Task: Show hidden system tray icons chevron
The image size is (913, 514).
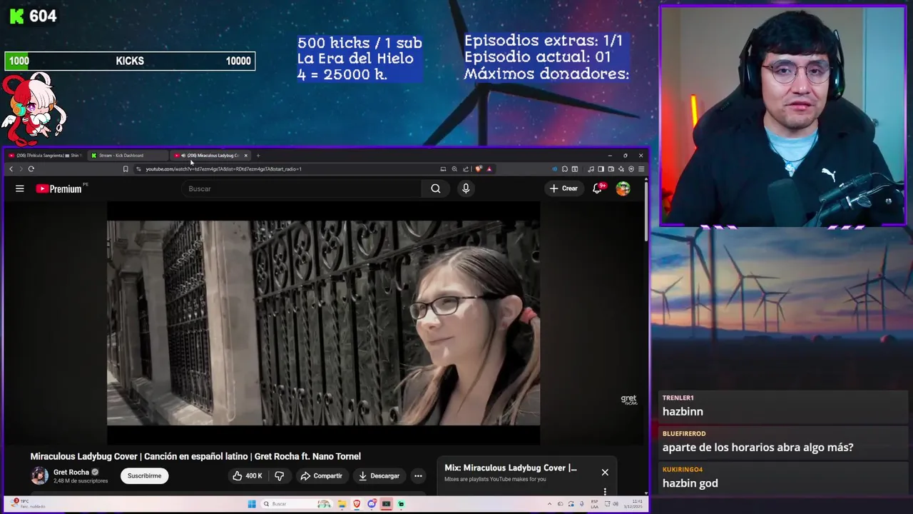Action: (x=549, y=503)
